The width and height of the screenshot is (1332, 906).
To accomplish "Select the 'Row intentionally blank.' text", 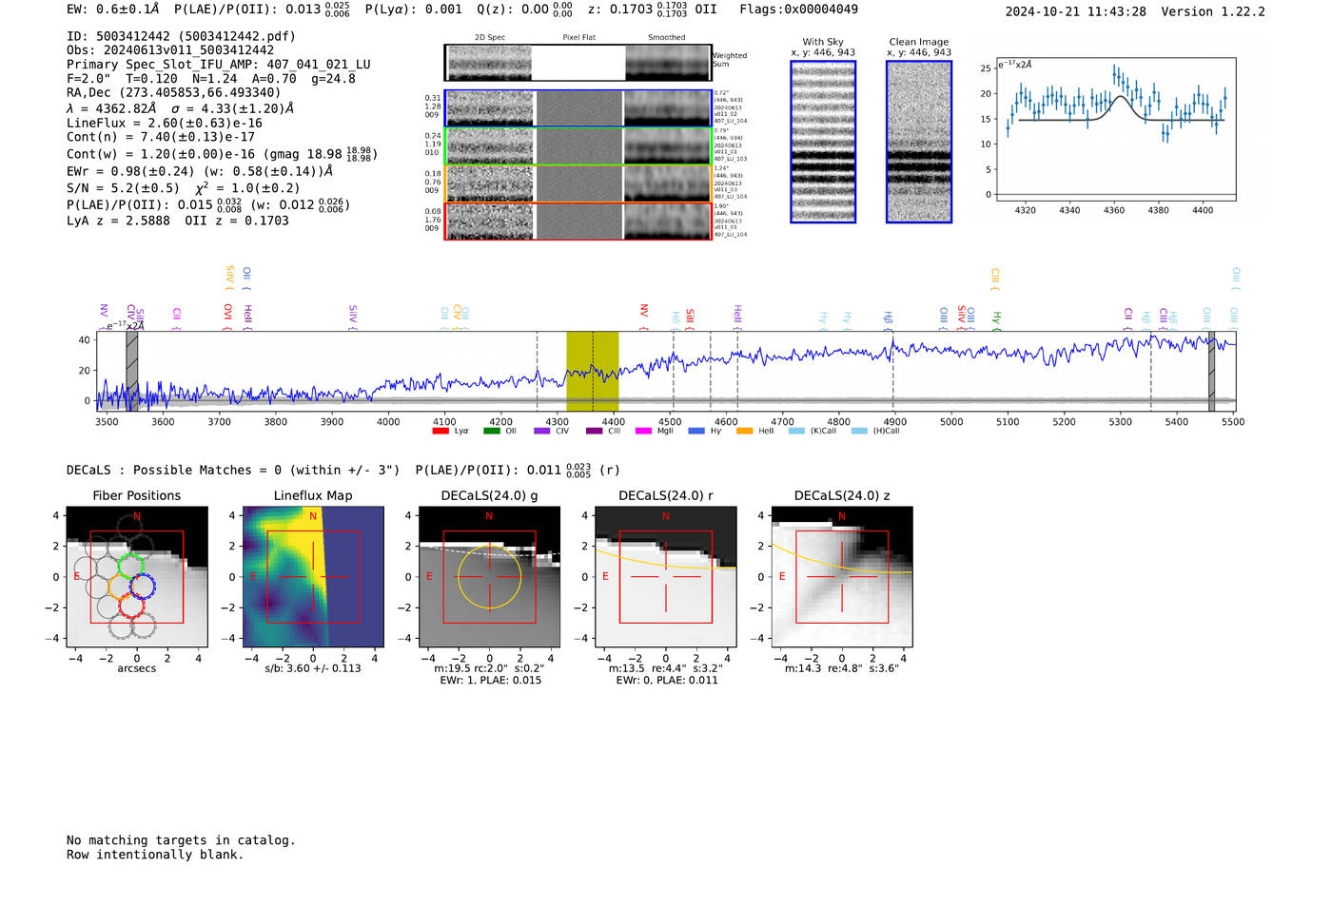I will pyautogui.click(x=155, y=855).
